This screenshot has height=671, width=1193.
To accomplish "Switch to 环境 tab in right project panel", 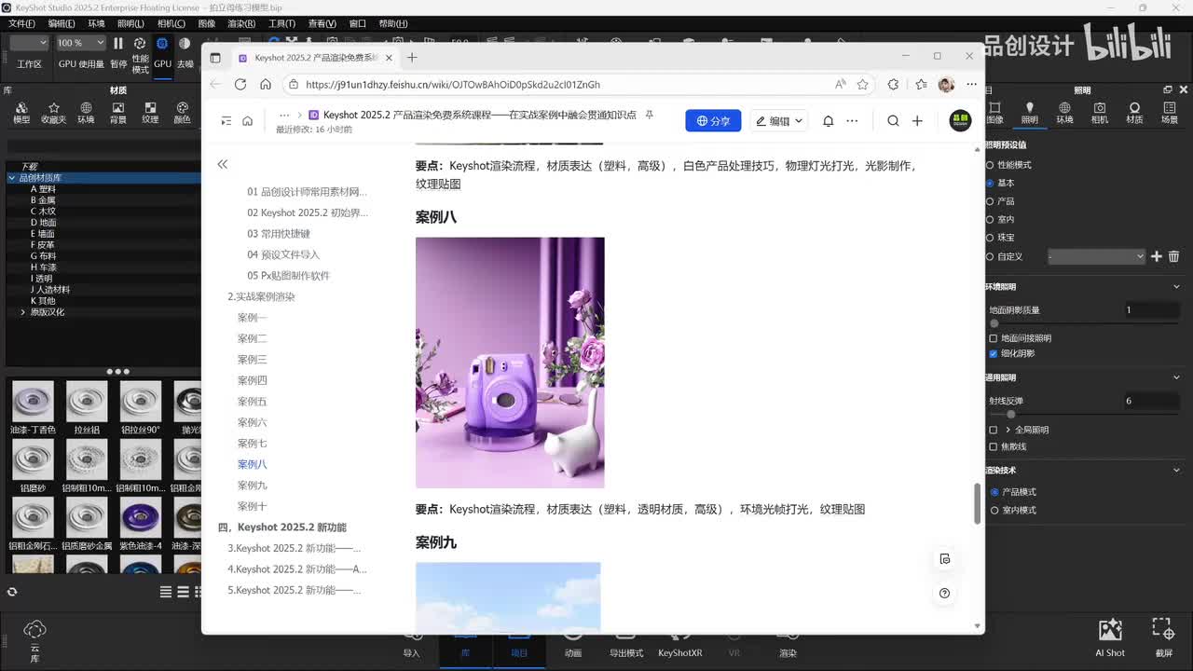I will pyautogui.click(x=1064, y=113).
